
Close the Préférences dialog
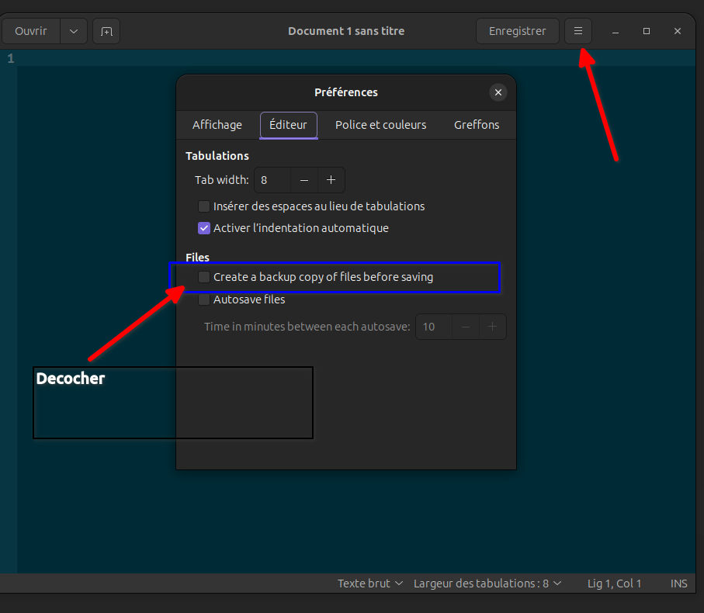pyautogui.click(x=498, y=92)
